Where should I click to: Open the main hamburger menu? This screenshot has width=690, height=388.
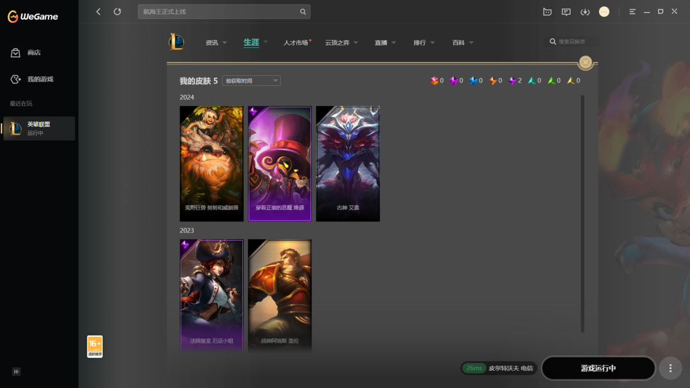(x=632, y=12)
